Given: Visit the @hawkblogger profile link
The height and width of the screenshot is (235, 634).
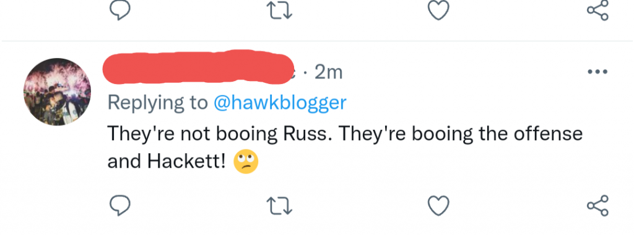Looking at the screenshot, I should coord(280,103).
